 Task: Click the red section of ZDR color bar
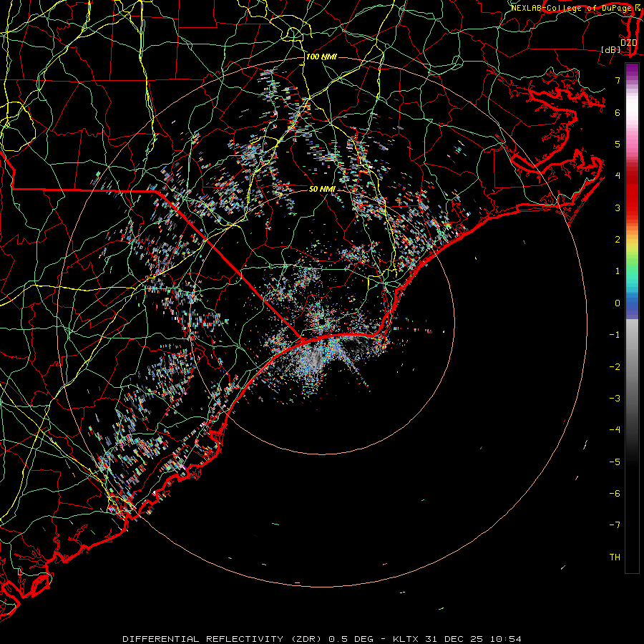632,193
